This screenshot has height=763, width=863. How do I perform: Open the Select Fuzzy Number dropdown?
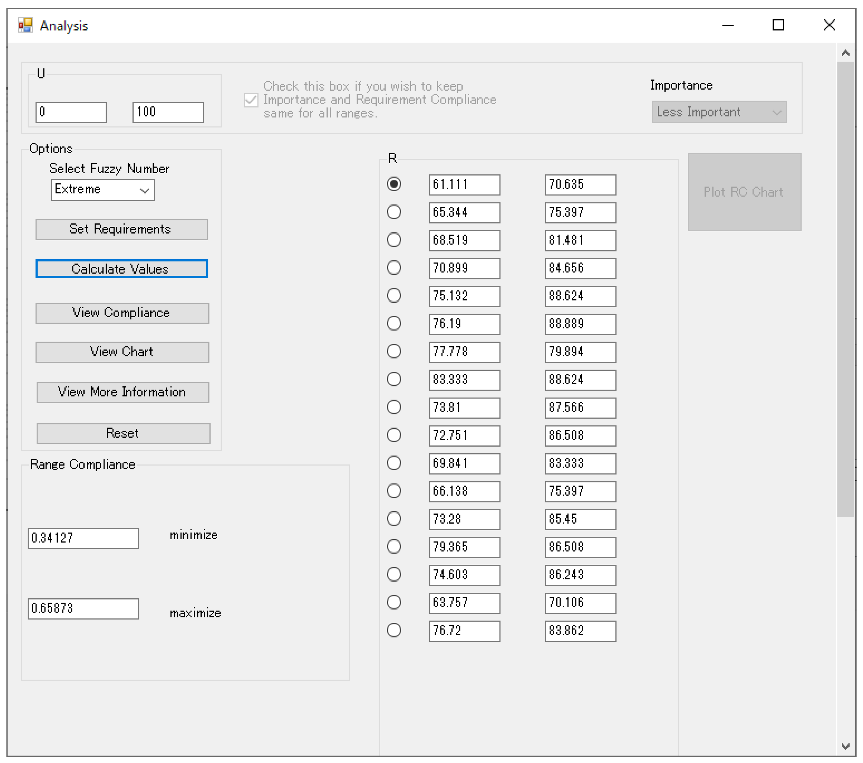tap(102, 190)
